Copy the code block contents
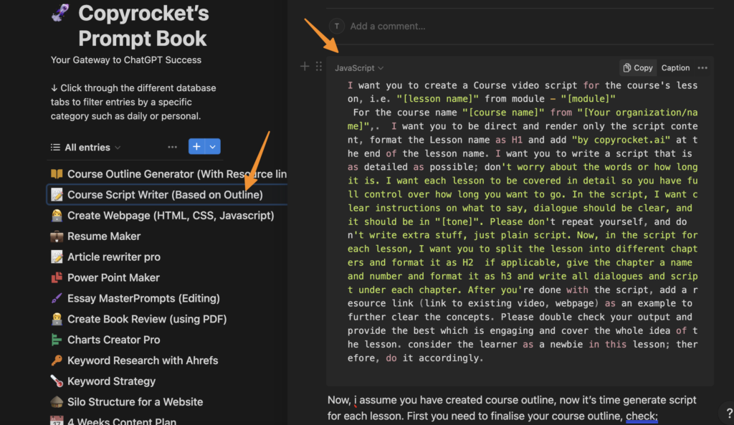The width and height of the screenshot is (734, 425). pyautogui.click(x=637, y=68)
